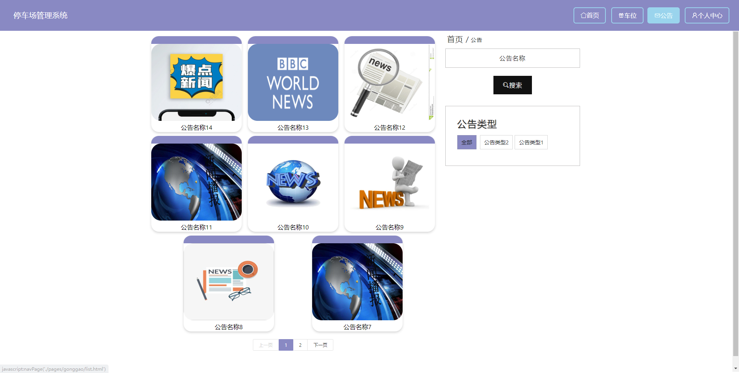Filter by 公告类型2

coord(496,142)
